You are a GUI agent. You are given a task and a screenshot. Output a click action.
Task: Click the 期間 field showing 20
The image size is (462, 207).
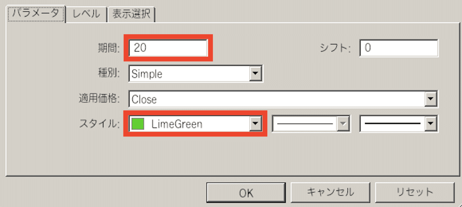pyautogui.click(x=168, y=48)
